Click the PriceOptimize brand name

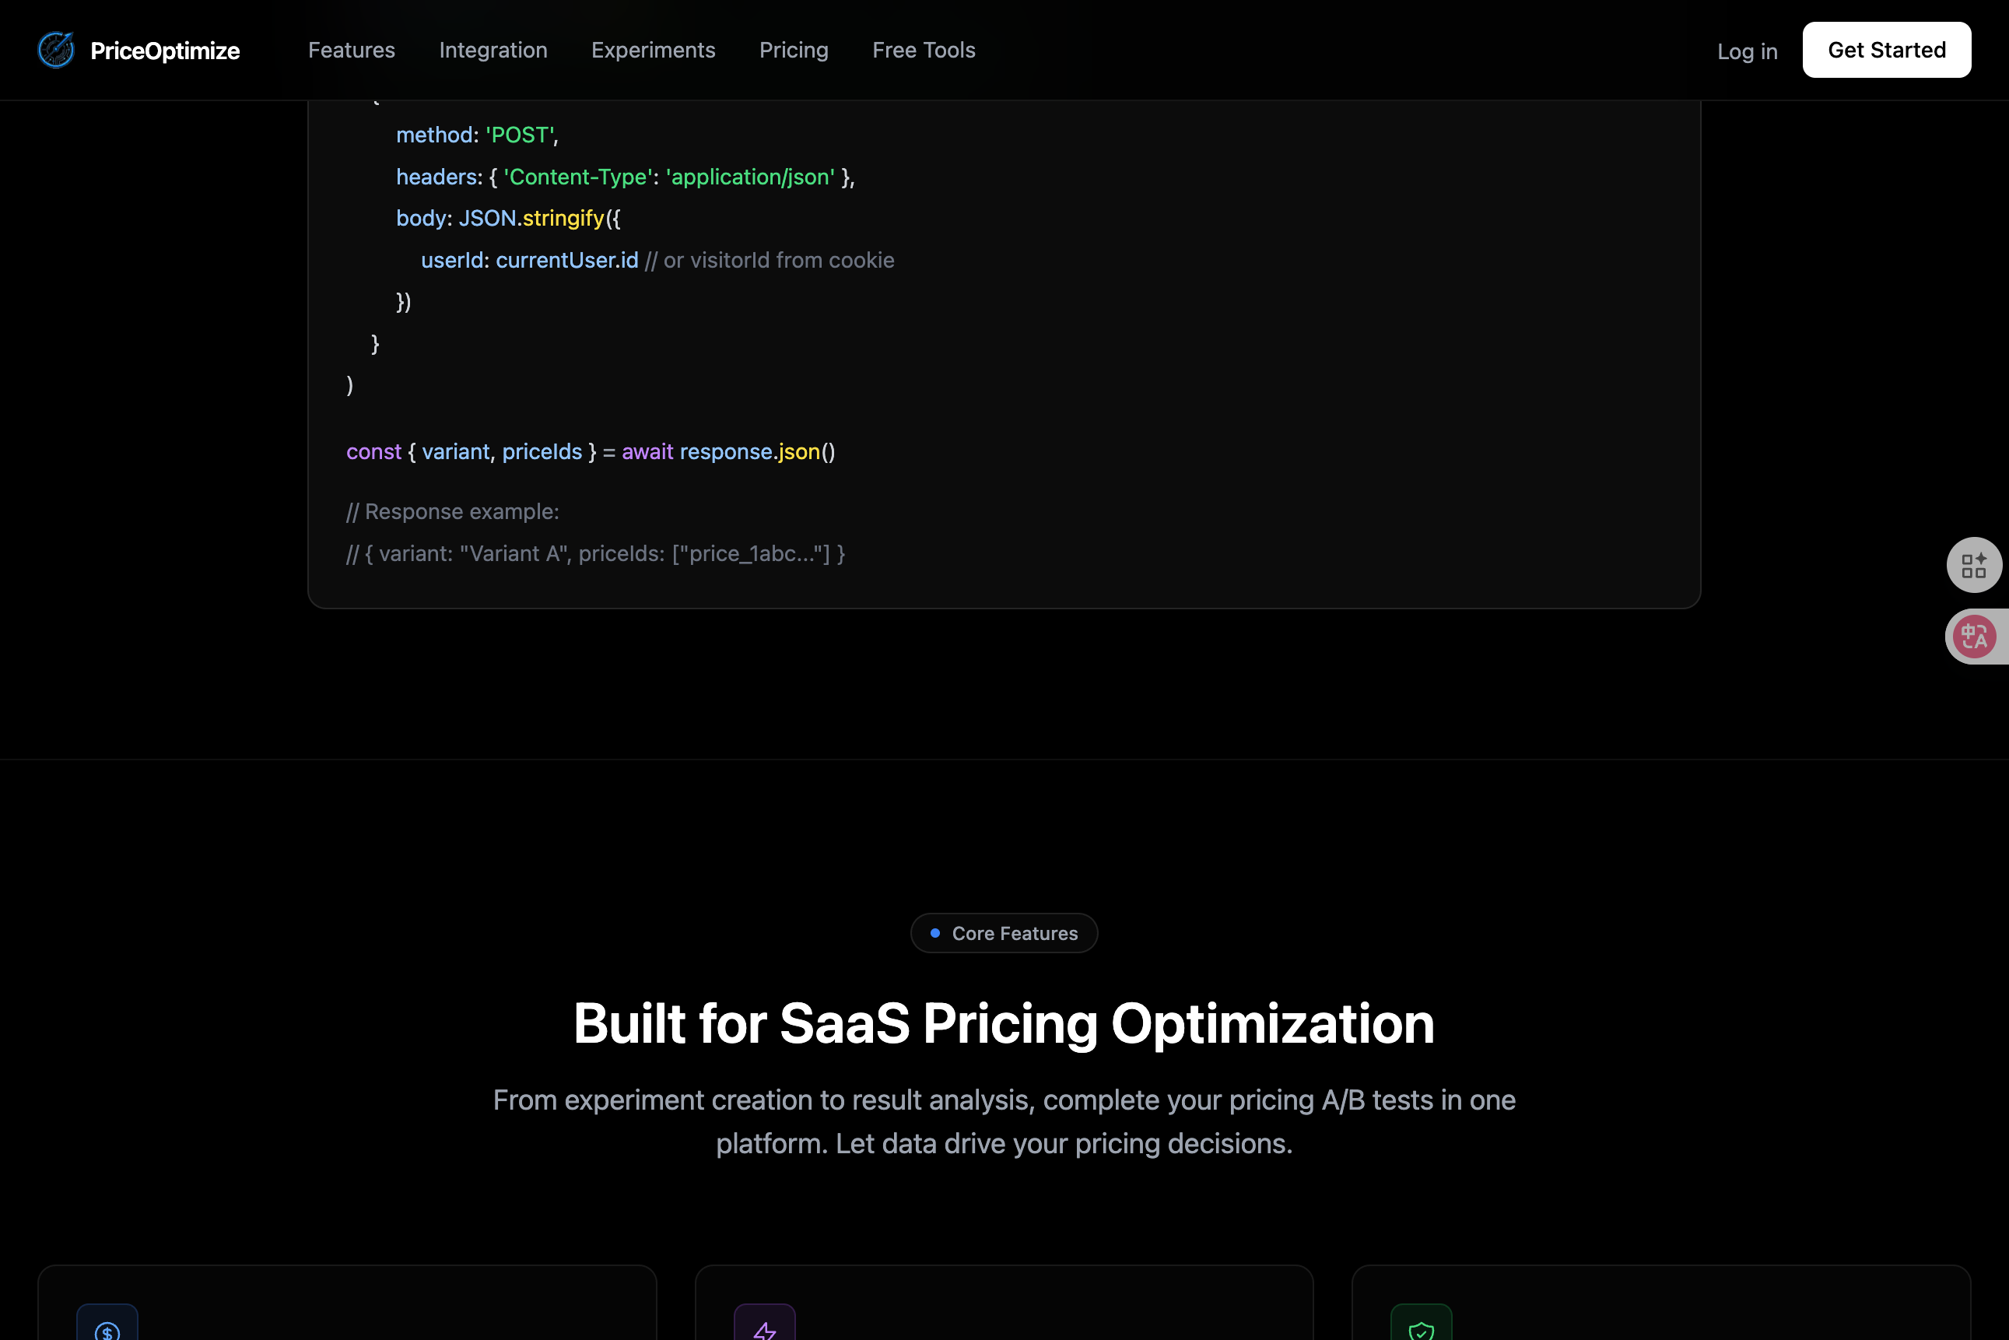(x=165, y=51)
